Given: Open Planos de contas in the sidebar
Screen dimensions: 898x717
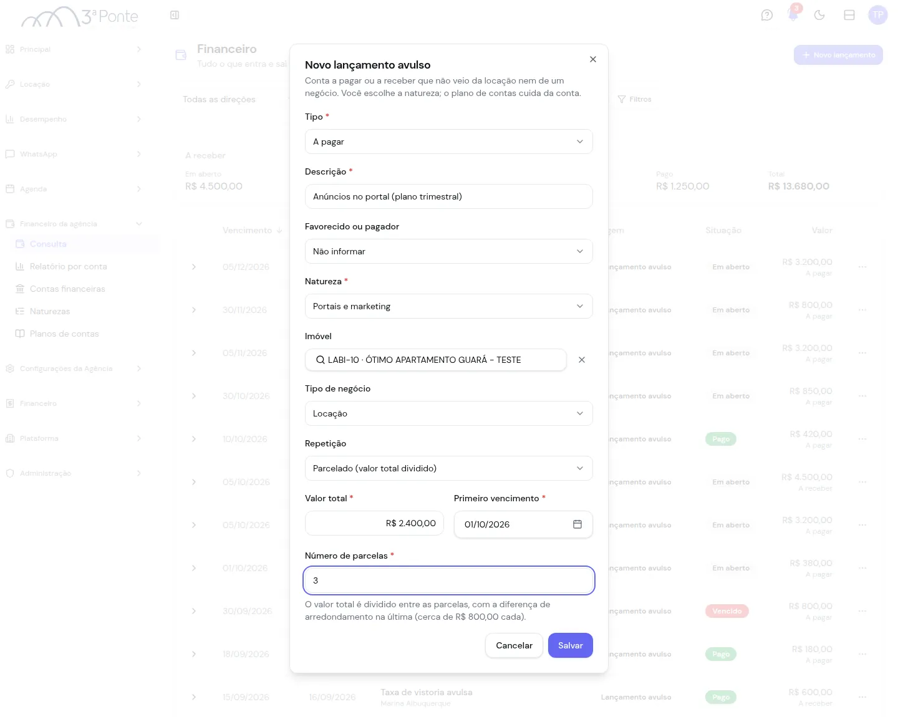Looking at the screenshot, I should (x=84, y=334).
